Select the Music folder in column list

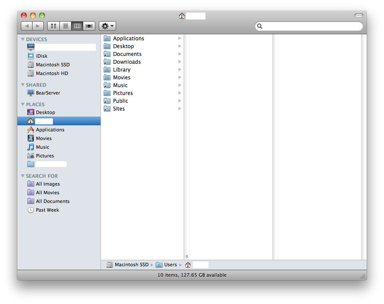pos(142,85)
